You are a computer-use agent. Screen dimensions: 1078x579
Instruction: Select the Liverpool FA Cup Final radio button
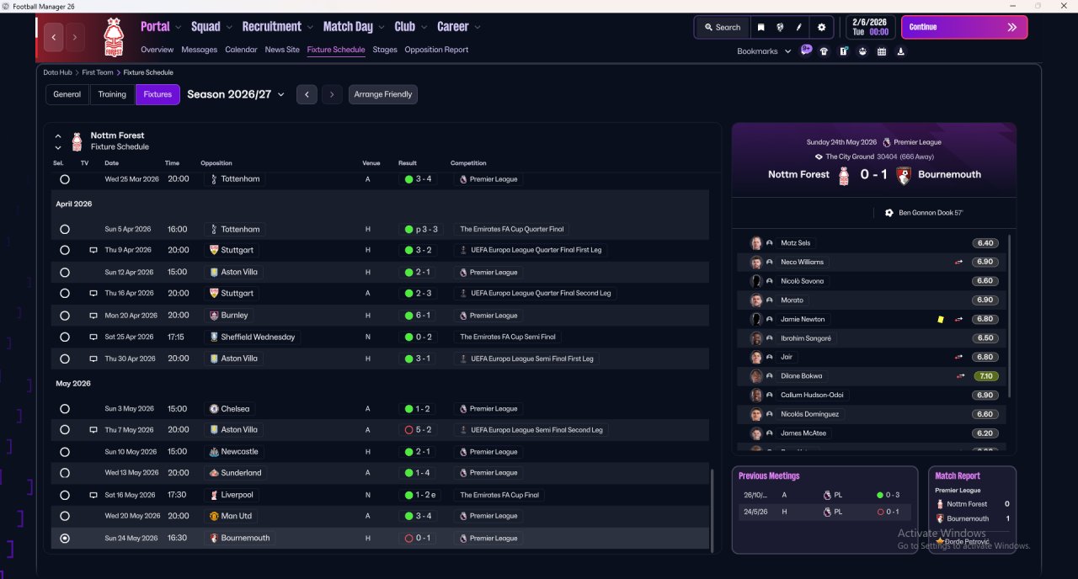coord(65,495)
